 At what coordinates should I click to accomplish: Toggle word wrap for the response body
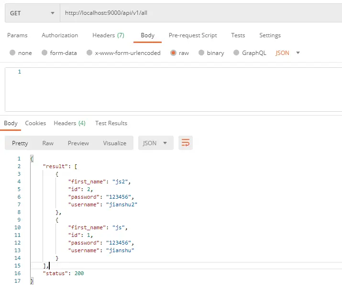[x=186, y=143]
